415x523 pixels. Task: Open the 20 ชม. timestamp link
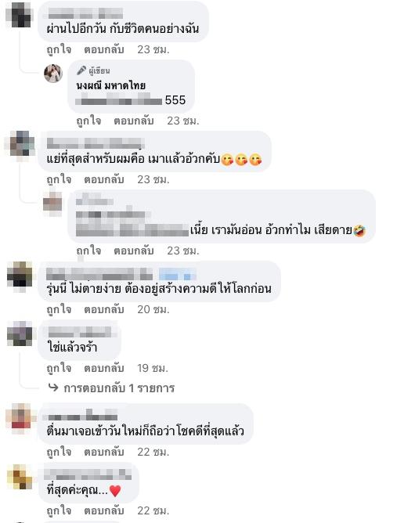[x=153, y=309]
